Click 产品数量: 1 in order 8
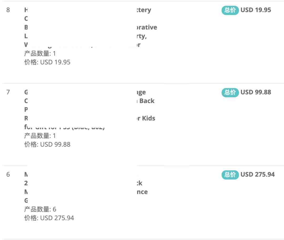The width and height of the screenshot is (284, 240). click(40, 54)
